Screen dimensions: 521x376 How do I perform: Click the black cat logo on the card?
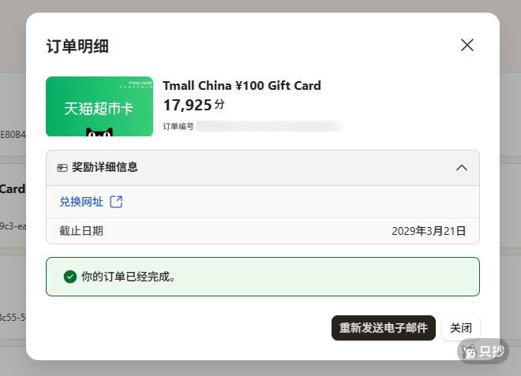[99, 132]
